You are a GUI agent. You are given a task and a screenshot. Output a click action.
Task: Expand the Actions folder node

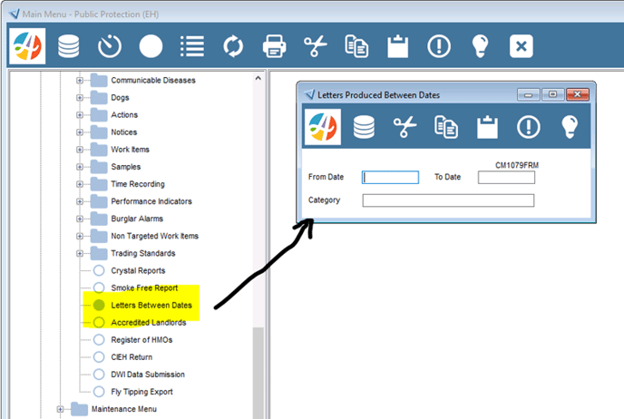click(80, 115)
